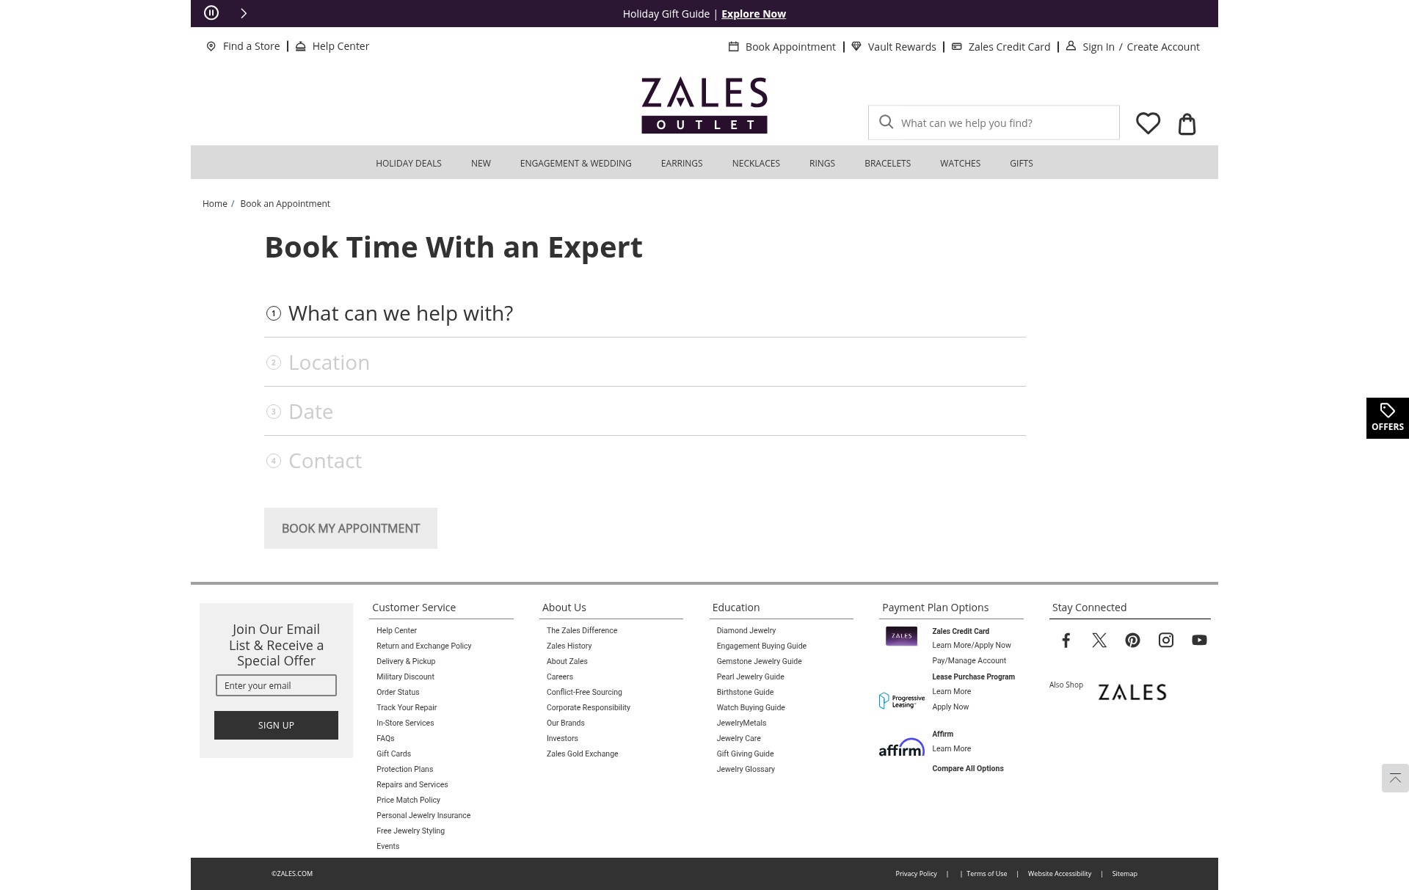
Task: Open Create Account link
Action: tap(1163, 47)
